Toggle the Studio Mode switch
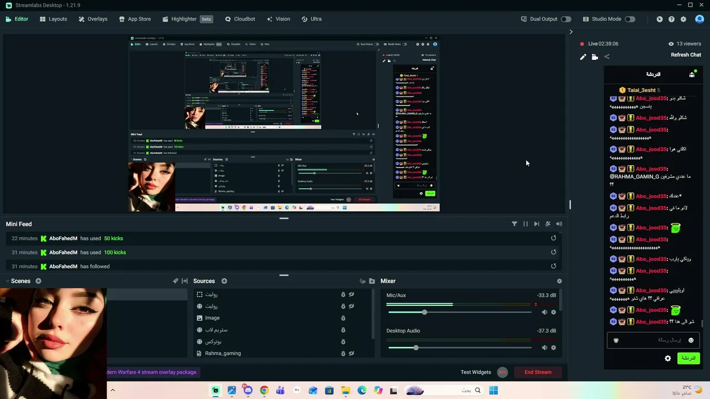710x399 pixels. pos(630,19)
